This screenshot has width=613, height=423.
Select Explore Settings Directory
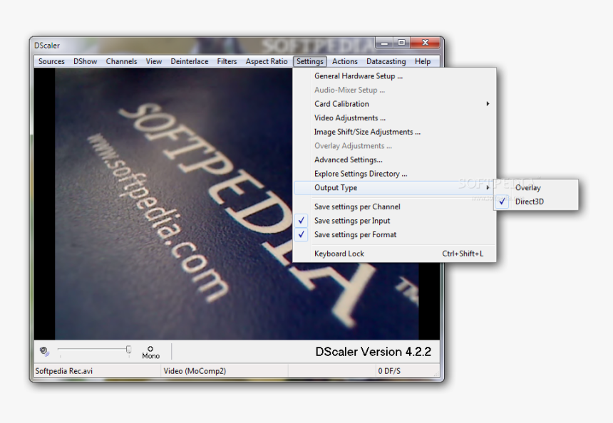click(394, 174)
